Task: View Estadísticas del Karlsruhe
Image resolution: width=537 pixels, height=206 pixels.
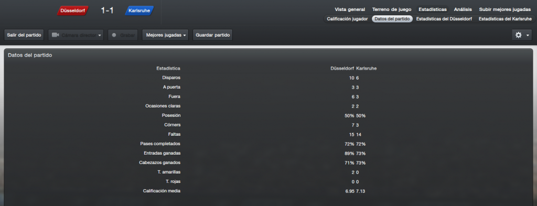Action: [505, 19]
